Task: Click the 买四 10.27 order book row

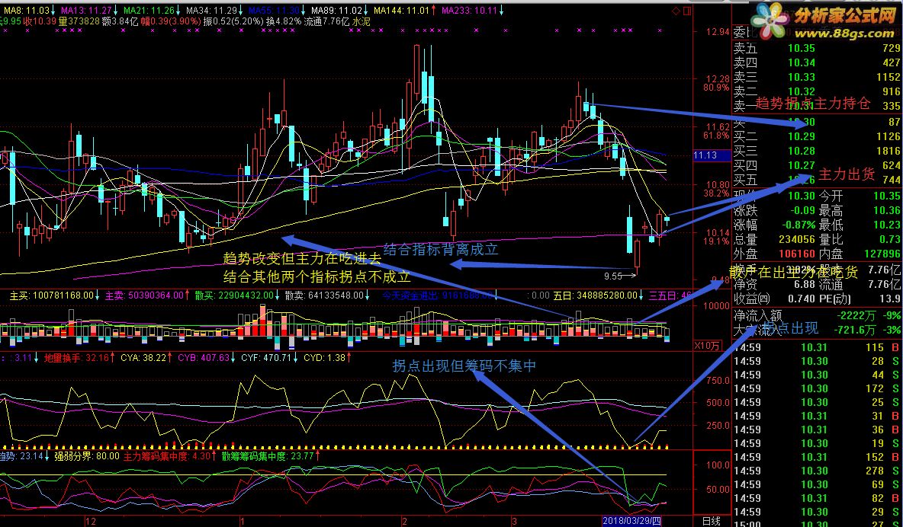Action: [x=817, y=165]
